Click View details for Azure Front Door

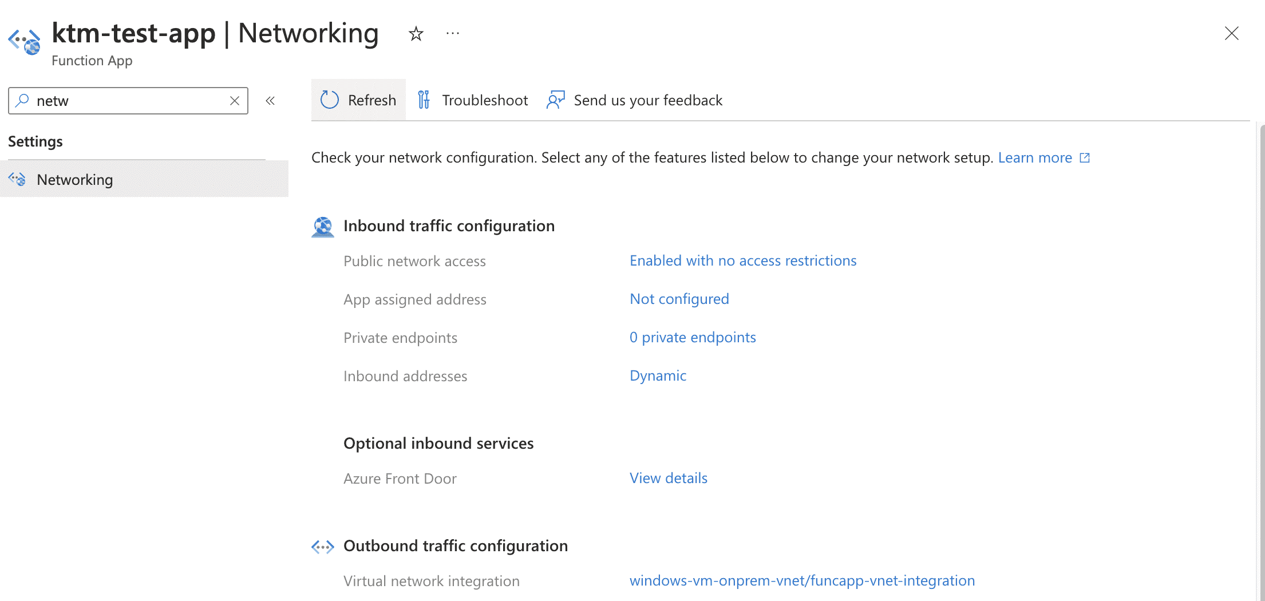(669, 478)
